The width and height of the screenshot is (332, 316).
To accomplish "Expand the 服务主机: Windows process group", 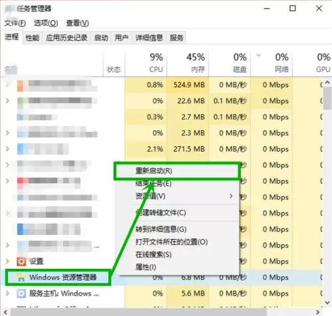I will coord(7,293).
